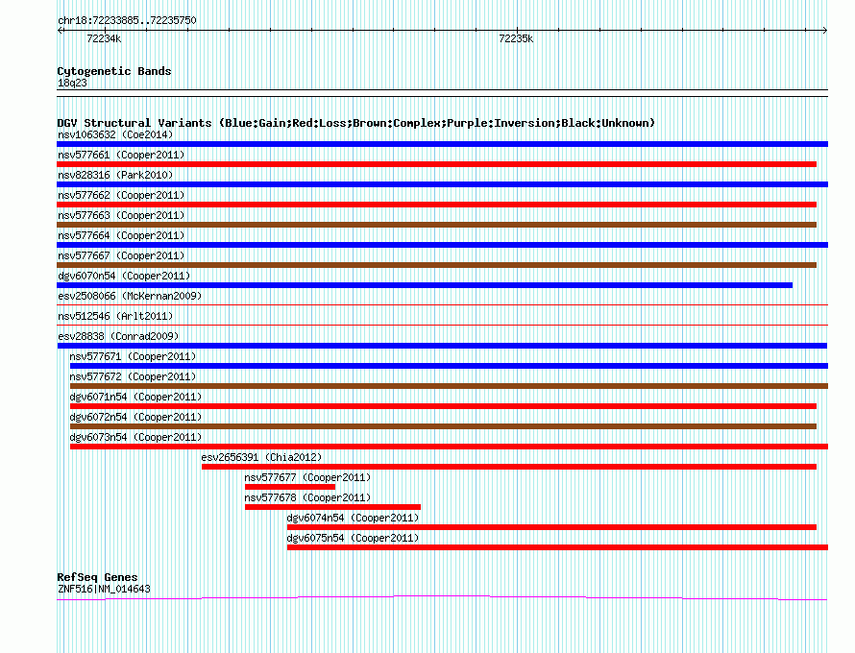This screenshot has width=855, height=653.
Task: Click the 72234k ruler label
Action: pos(104,38)
